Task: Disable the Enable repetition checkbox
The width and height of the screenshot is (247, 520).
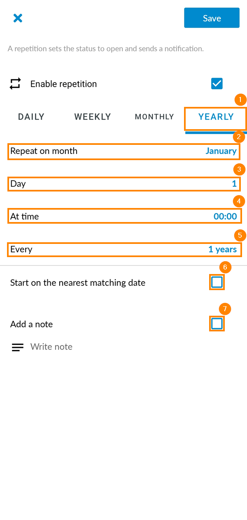Action: click(217, 83)
